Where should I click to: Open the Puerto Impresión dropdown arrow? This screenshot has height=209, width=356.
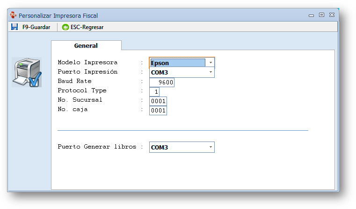pos(211,72)
